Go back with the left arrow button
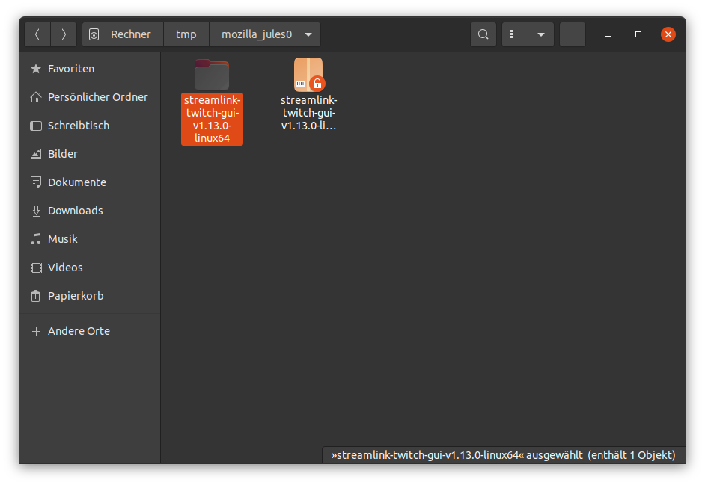Viewport: 705px width, 485px height. pos(37,34)
